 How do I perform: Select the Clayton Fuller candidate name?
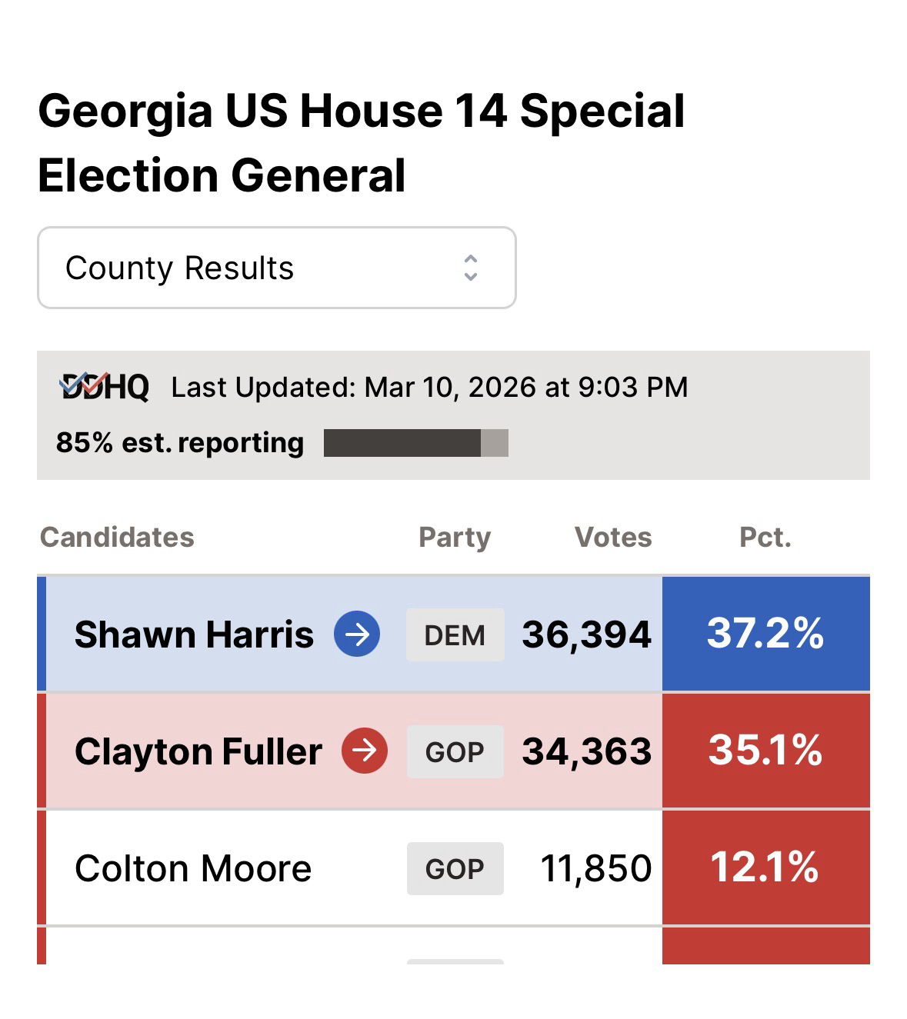pyautogui.click(x=198, y=751)
